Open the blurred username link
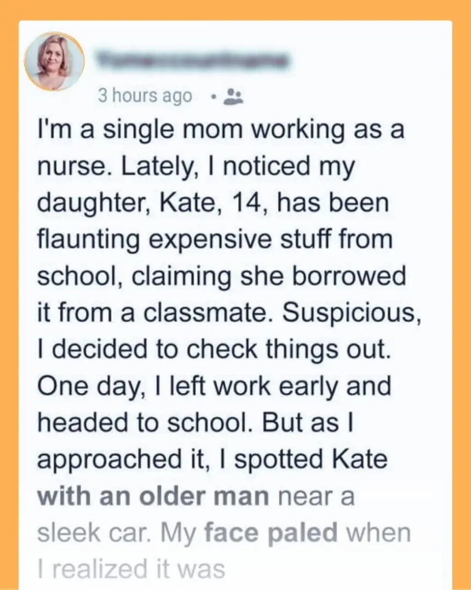 [x=192, y=59]
